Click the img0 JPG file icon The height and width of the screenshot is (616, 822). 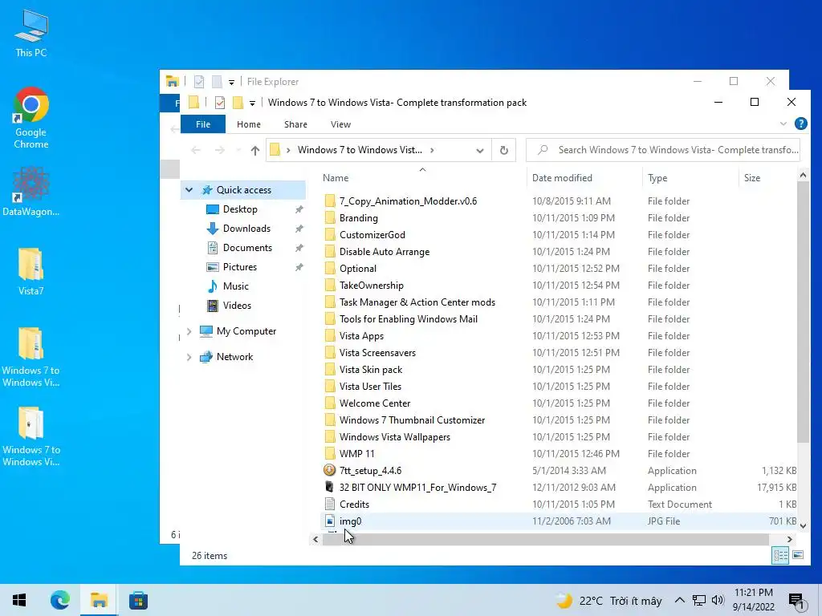329,521
